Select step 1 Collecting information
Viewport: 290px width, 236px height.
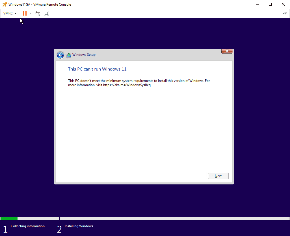click(28, 226)
